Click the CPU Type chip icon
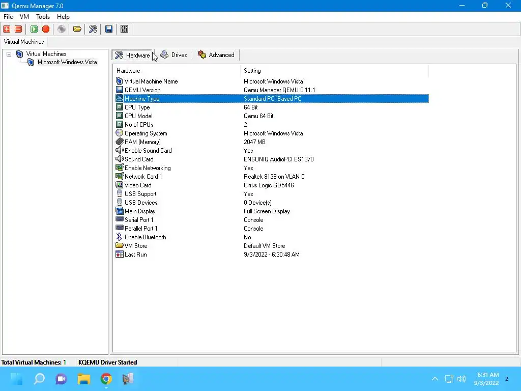This screenshot has width=521, height=391. [x=119, y=107]
